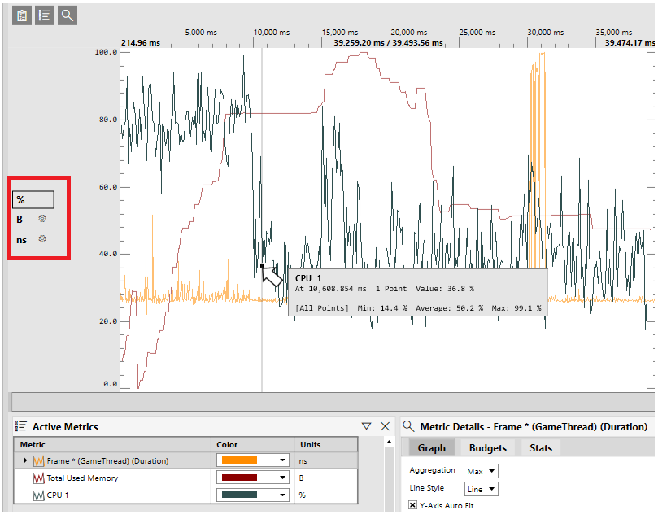This screenshot has height=519, width=658.
Task: Toggle the Y-Axis Auto Fit checkbox
Action: (413, 504)
